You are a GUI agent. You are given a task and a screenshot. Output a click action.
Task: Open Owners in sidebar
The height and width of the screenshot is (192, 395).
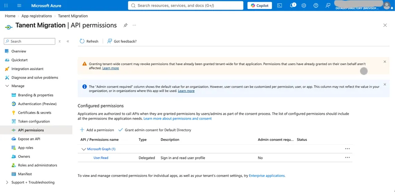pyautogui.click(x=24, y=156)
